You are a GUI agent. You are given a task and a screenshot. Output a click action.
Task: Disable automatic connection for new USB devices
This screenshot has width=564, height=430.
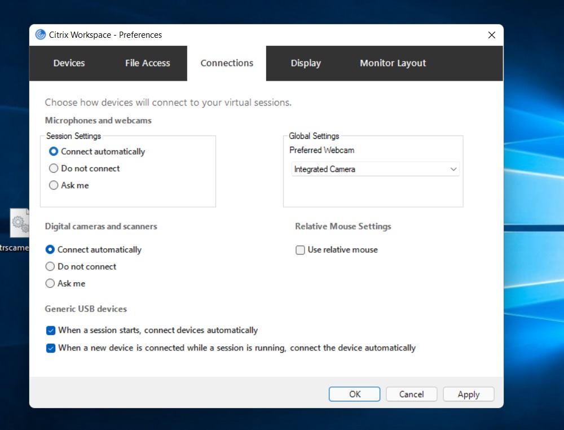(x=51, y=348)
